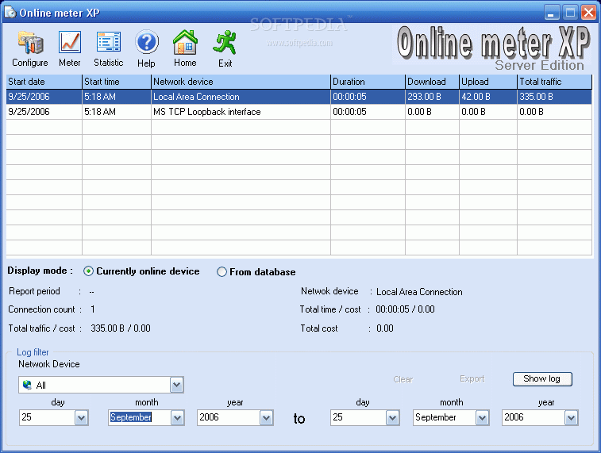Open the Help question-mark icon
This screenshot has width=601, height=453.
[x=146, y=42]
